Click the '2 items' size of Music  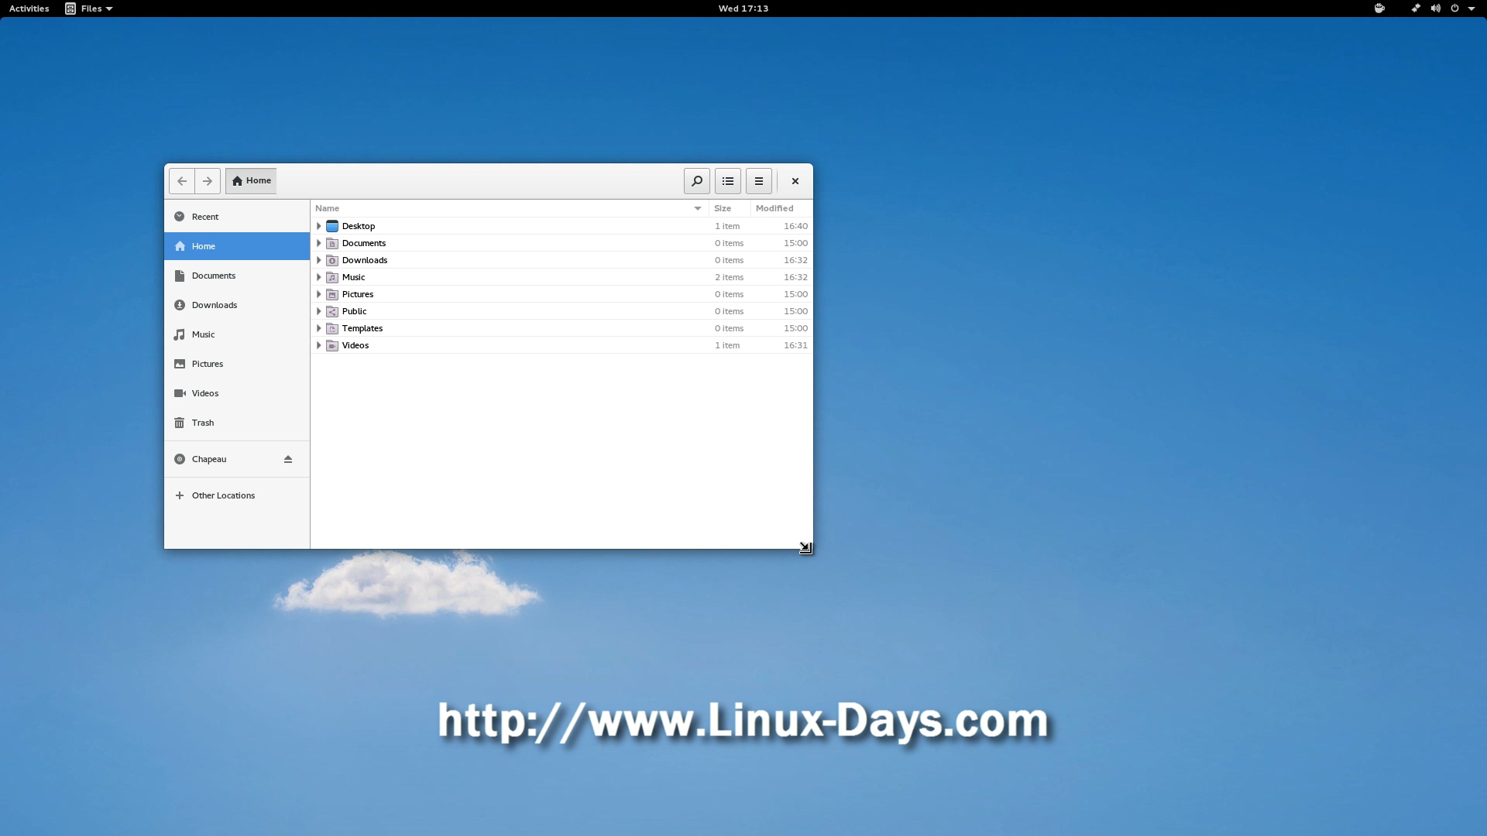pos(729,277)
